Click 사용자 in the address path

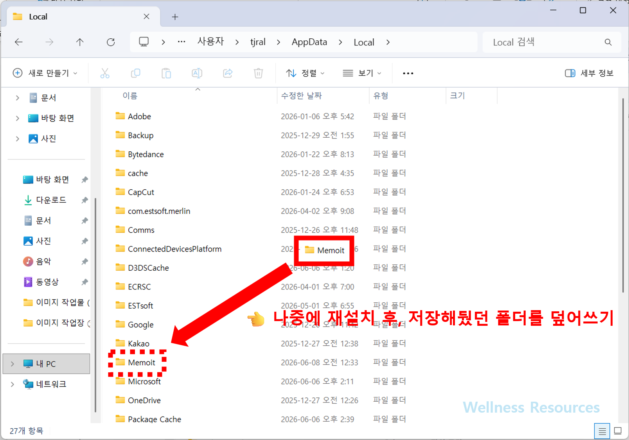(x=210, y=42)
